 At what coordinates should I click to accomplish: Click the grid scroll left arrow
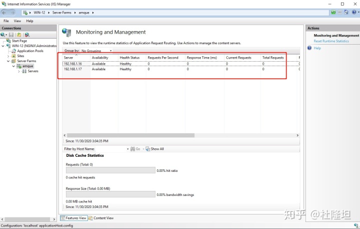point(64,135)
